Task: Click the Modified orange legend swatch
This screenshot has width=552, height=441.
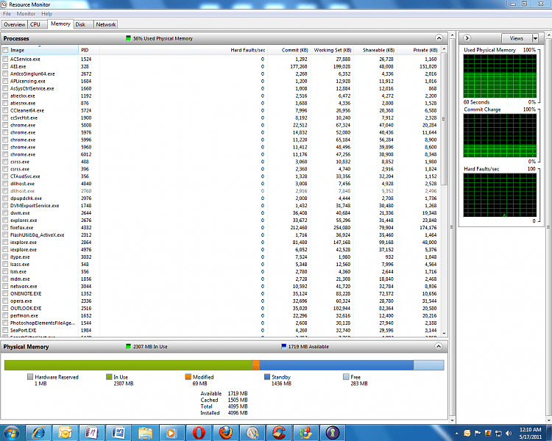Action: (x=188, y=377)
